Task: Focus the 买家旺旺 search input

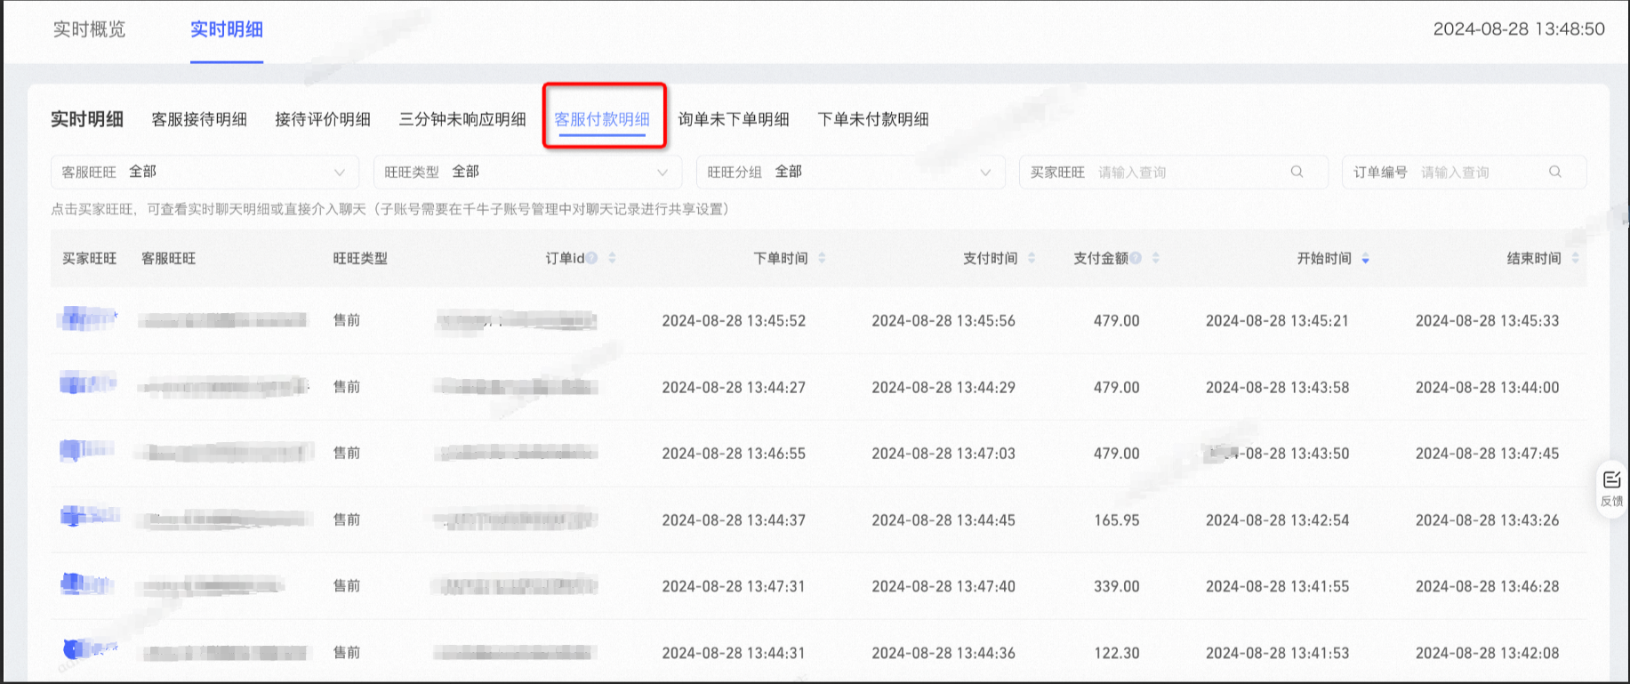Action: [1173, 172]
